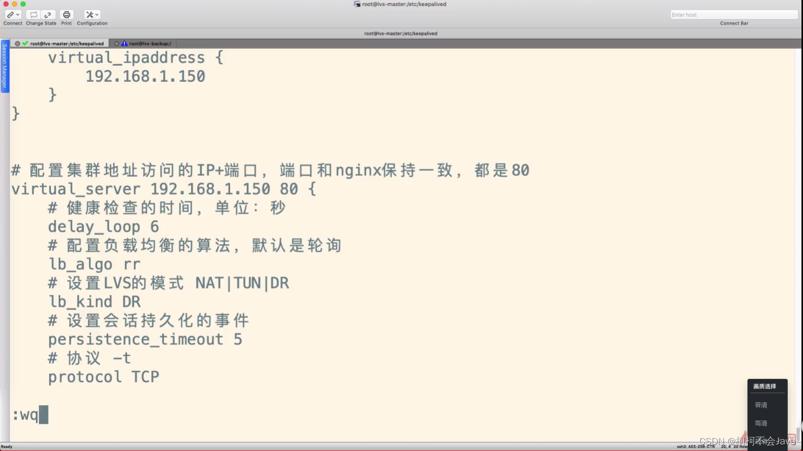Click the 'virtual_ipaddress {' line
The image size is (803, 451).
tap(136, 58)
